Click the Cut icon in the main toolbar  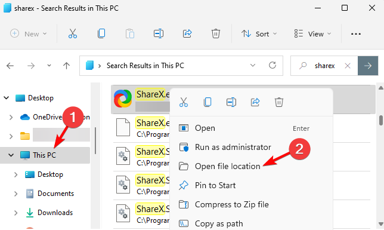point(73,33)
